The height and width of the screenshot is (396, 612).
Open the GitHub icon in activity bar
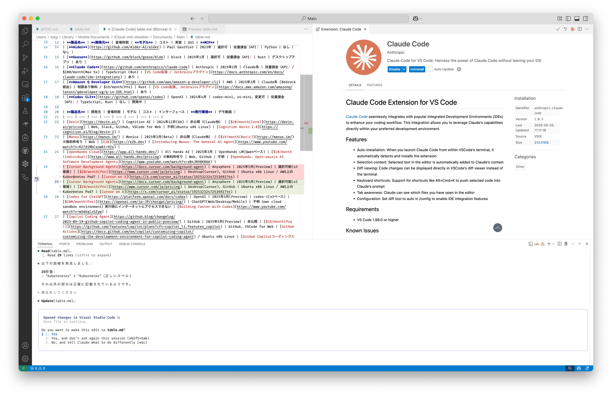point(25,150)
